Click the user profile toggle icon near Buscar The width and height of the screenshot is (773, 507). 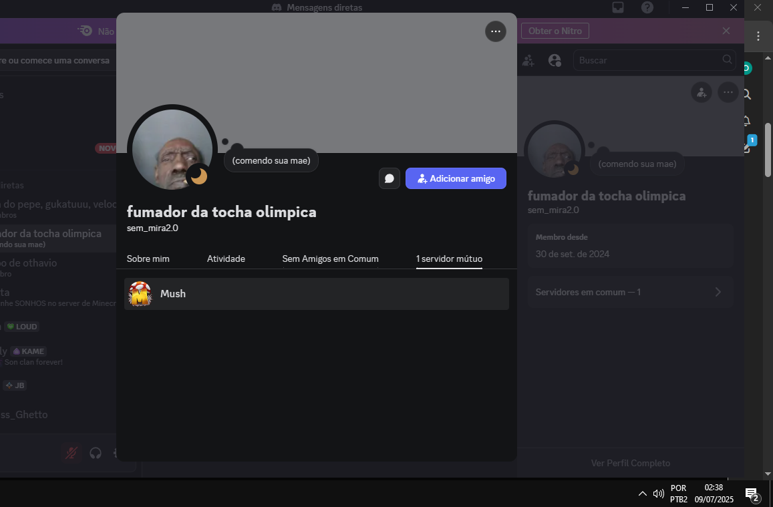click(555, 60)
